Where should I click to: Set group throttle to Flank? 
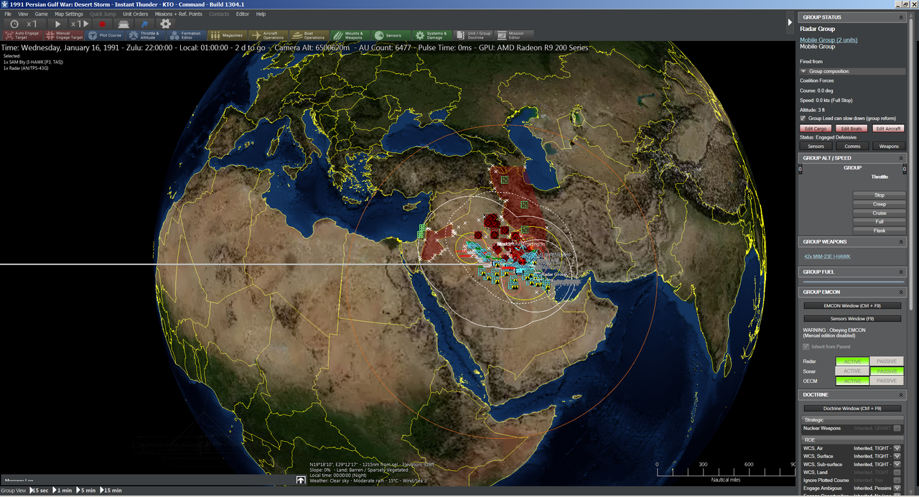[x=880, y=231]
